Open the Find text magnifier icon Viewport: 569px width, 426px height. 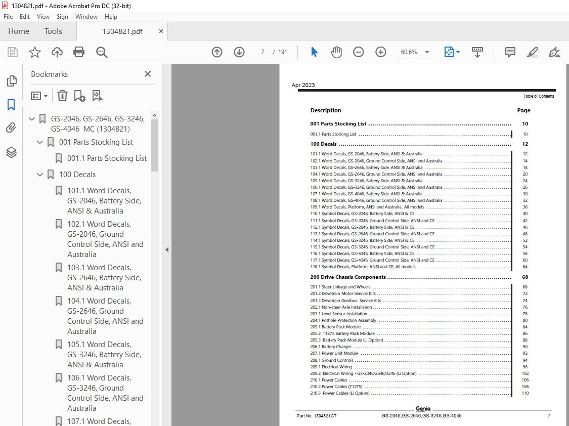coord(102,52)
